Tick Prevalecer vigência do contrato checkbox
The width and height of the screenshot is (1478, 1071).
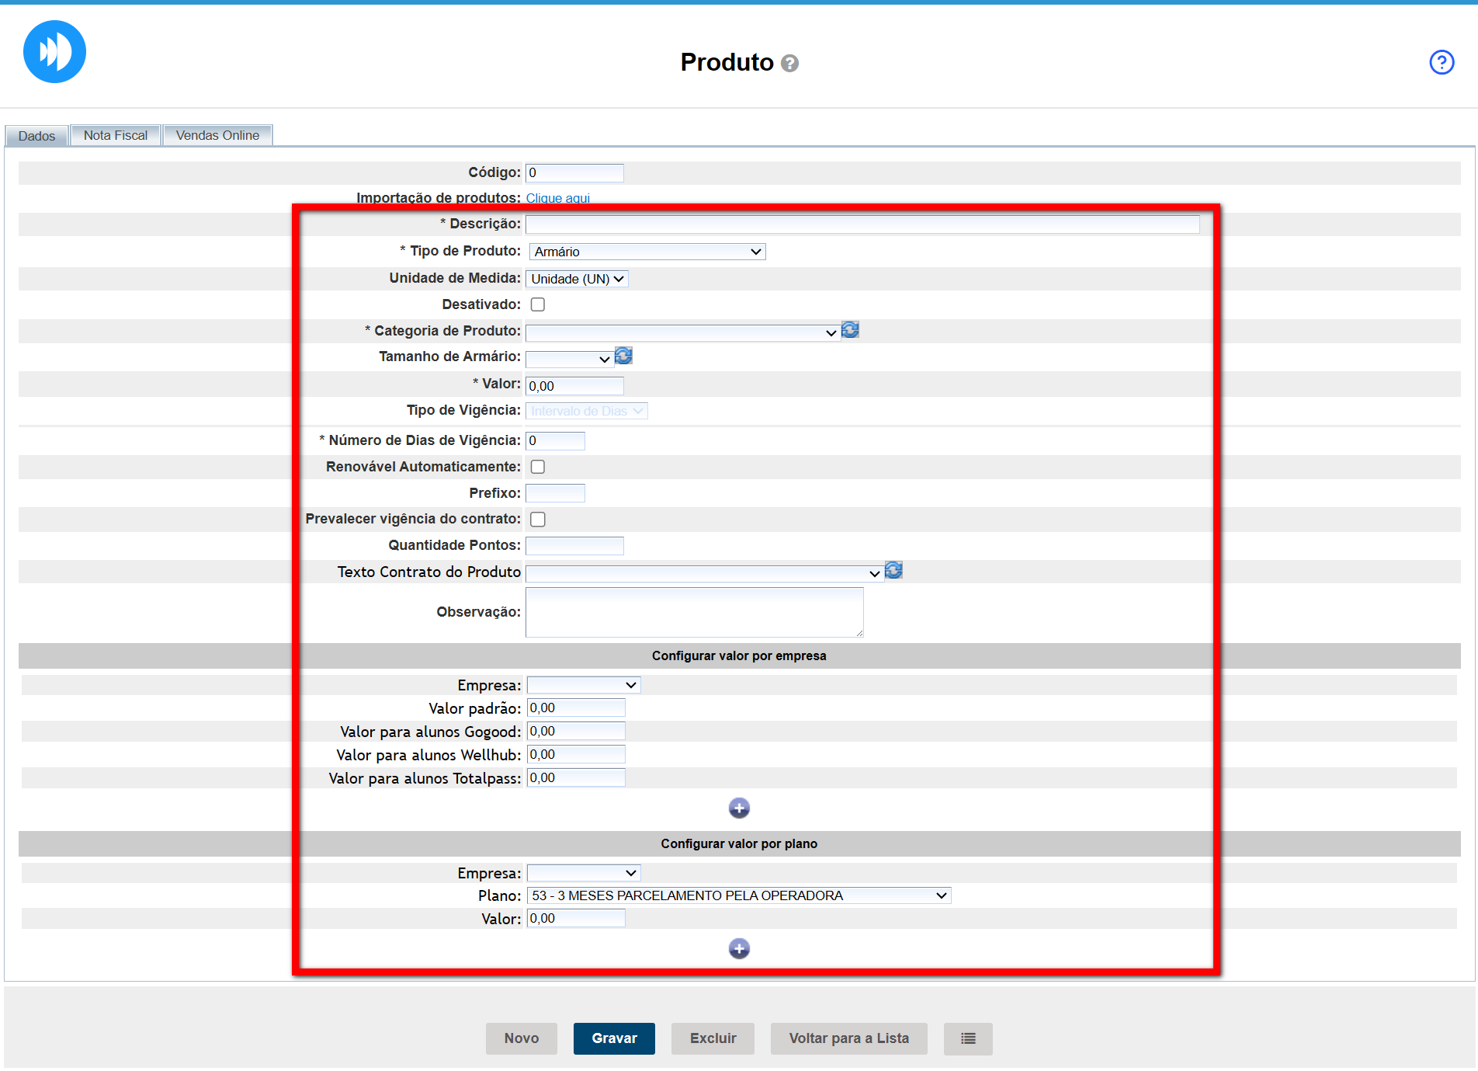(x=537, y=520)
